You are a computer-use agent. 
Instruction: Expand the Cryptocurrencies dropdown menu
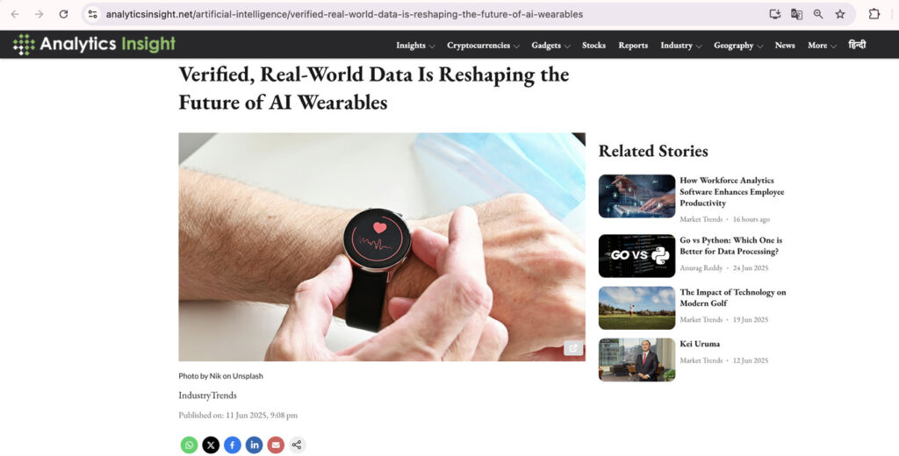(x=483, y=46)
